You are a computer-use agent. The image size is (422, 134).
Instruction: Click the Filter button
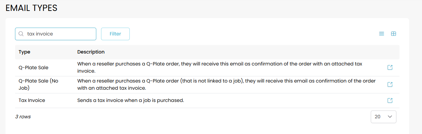coord(115,34)
